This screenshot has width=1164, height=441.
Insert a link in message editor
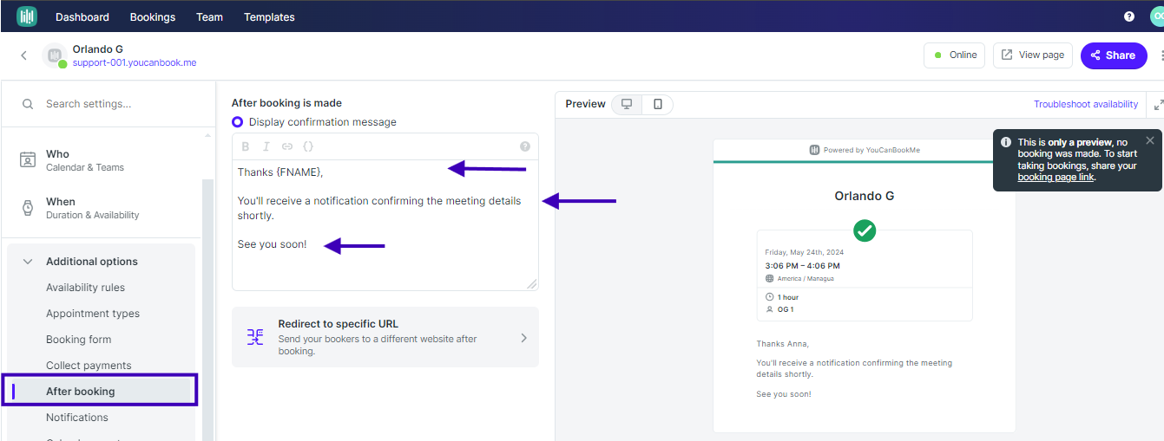(287, 146)
